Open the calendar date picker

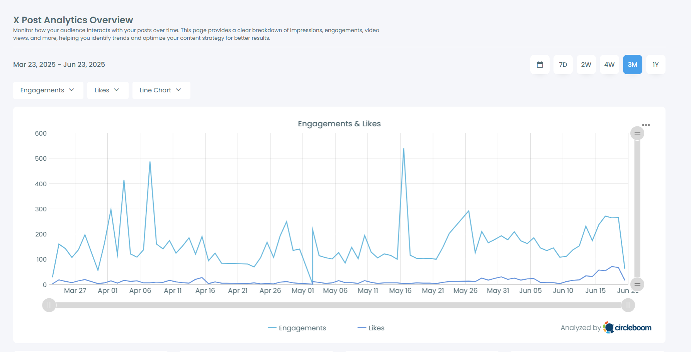coord(540,65)
